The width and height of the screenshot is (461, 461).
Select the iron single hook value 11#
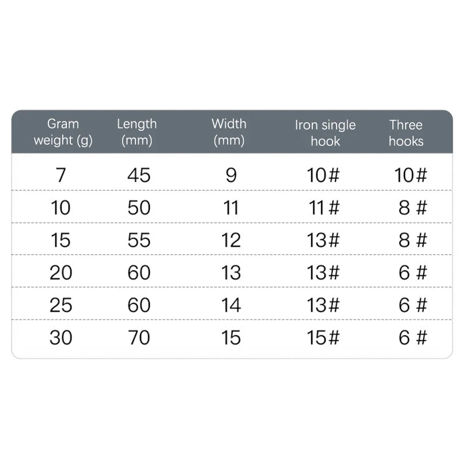[324, 207]
